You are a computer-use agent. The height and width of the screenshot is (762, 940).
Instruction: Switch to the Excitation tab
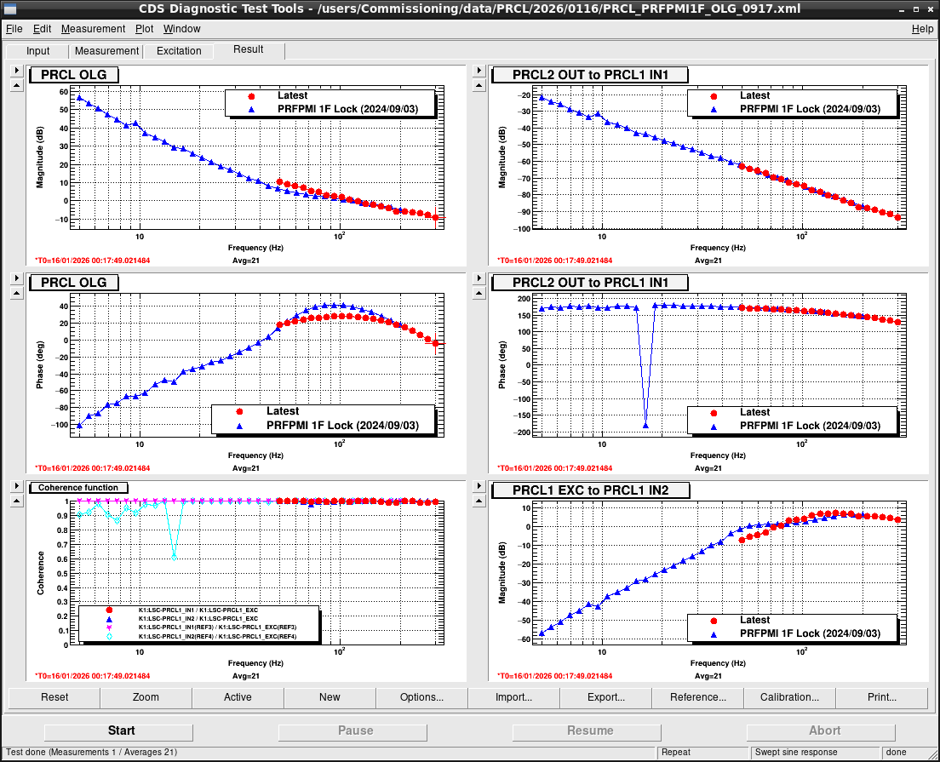point(179,51)
